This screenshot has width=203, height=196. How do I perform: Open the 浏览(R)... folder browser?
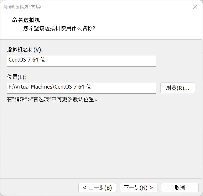pyautogui.click(x=177, y=88)
